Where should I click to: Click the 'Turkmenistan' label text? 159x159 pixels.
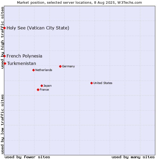[x=22, y=64]
